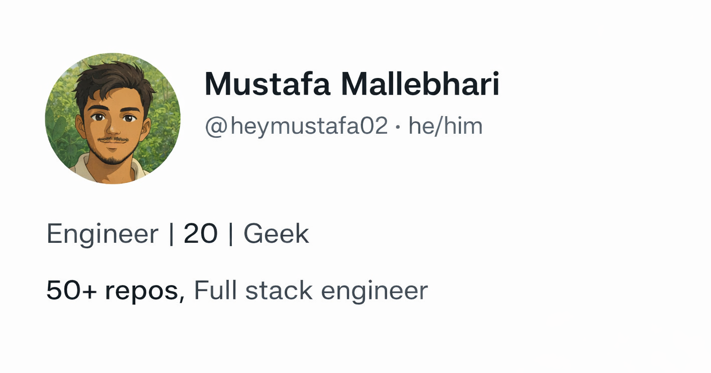
Task: Click the number "20" in the bio
Action: tap(201, 234)
